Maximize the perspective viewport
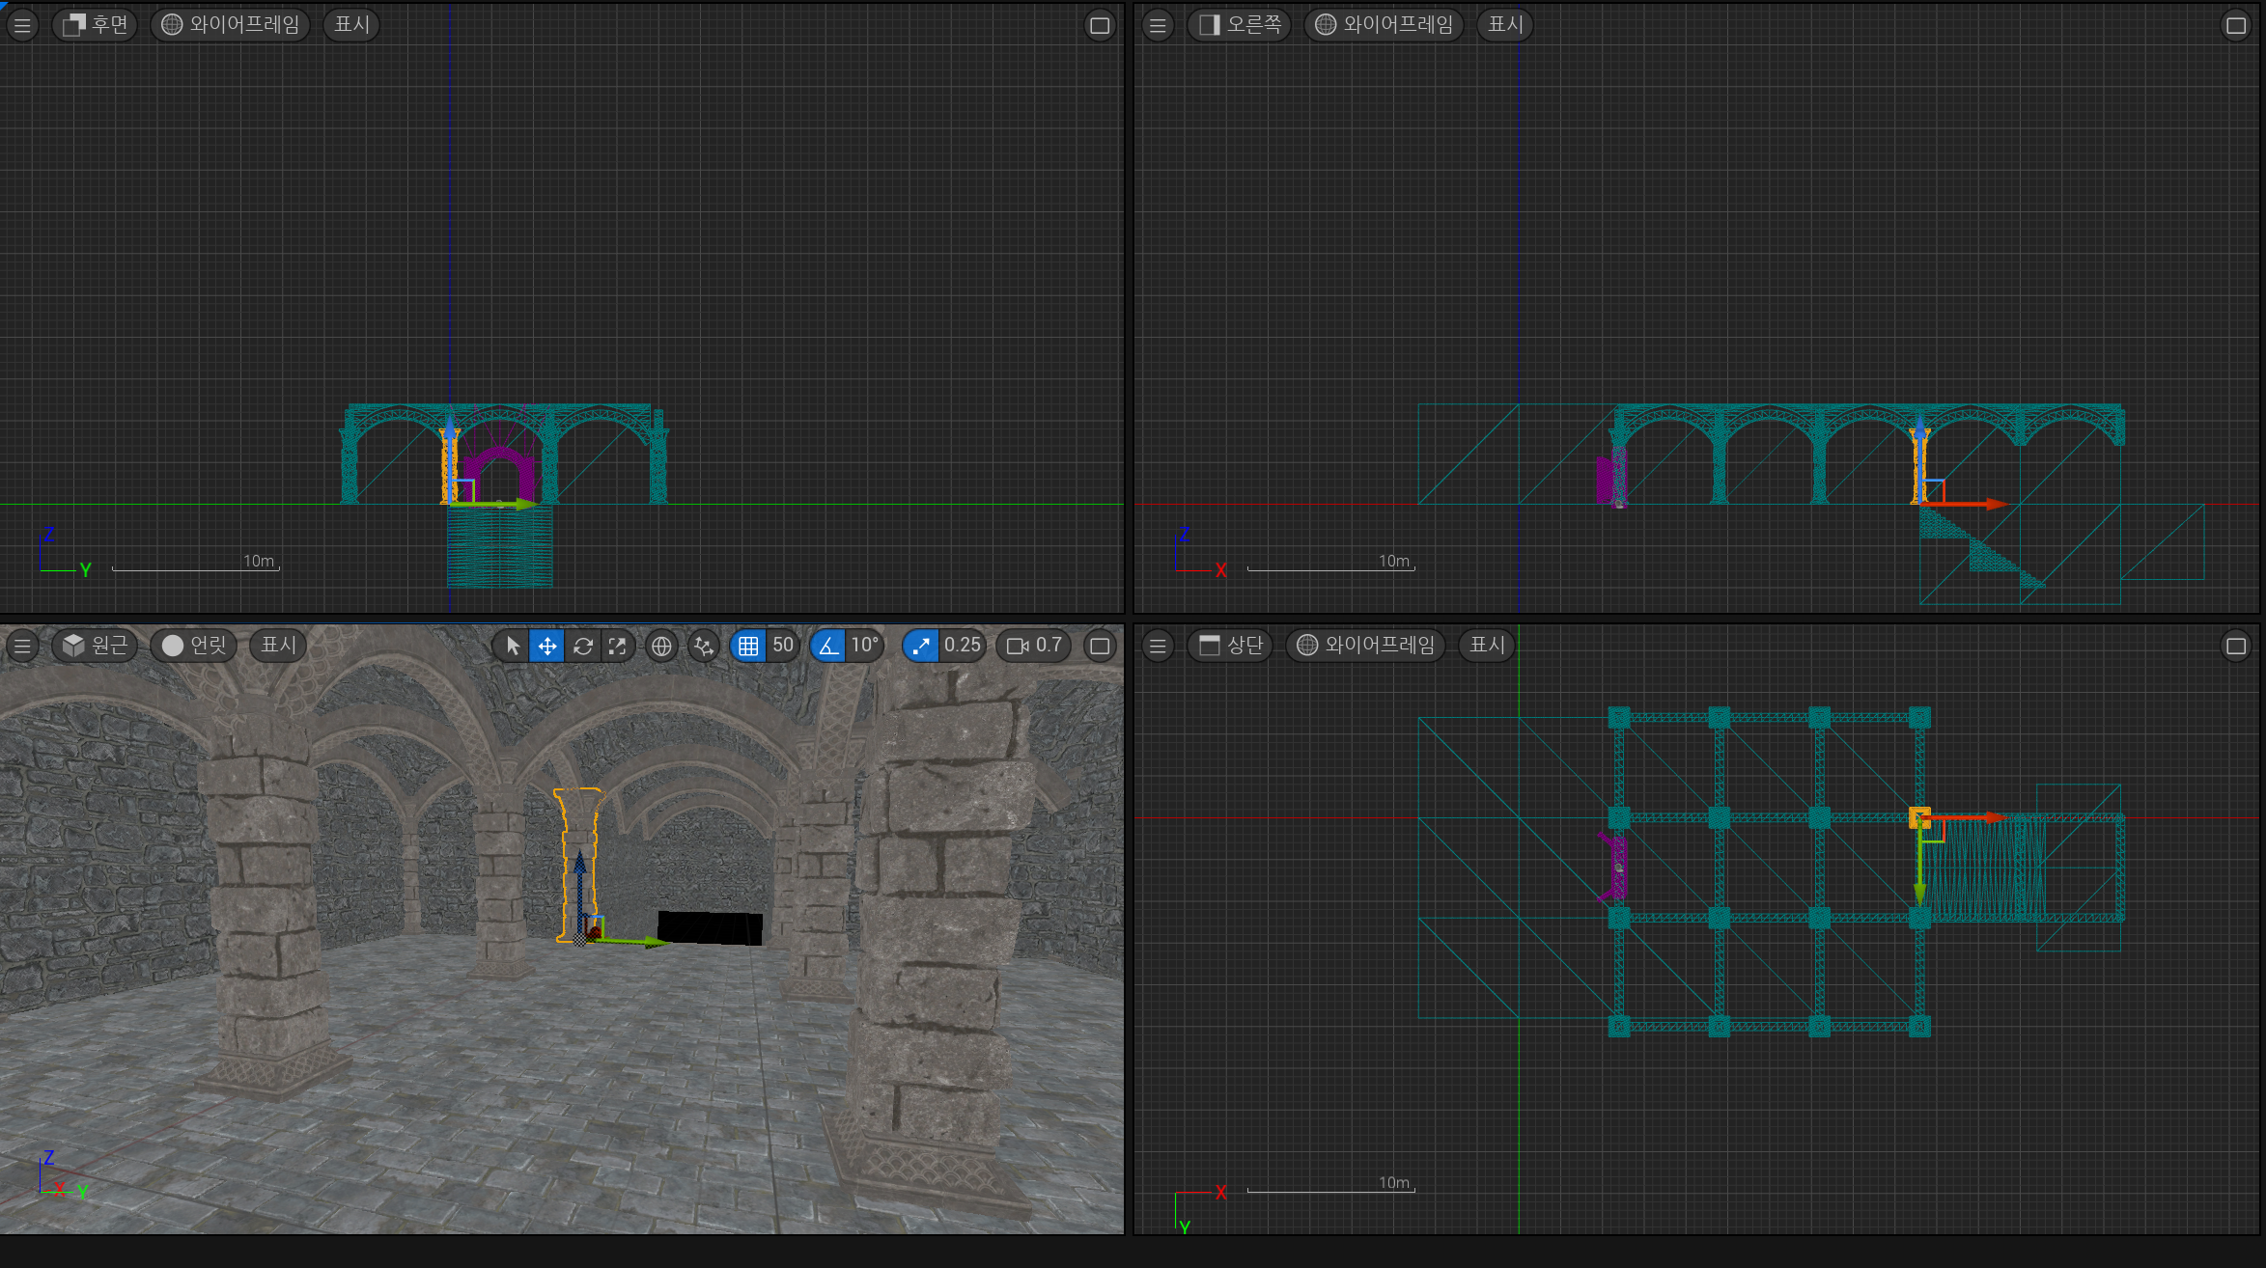The width and height of the screenshot is (2266, 1268). pos(1099,646)
